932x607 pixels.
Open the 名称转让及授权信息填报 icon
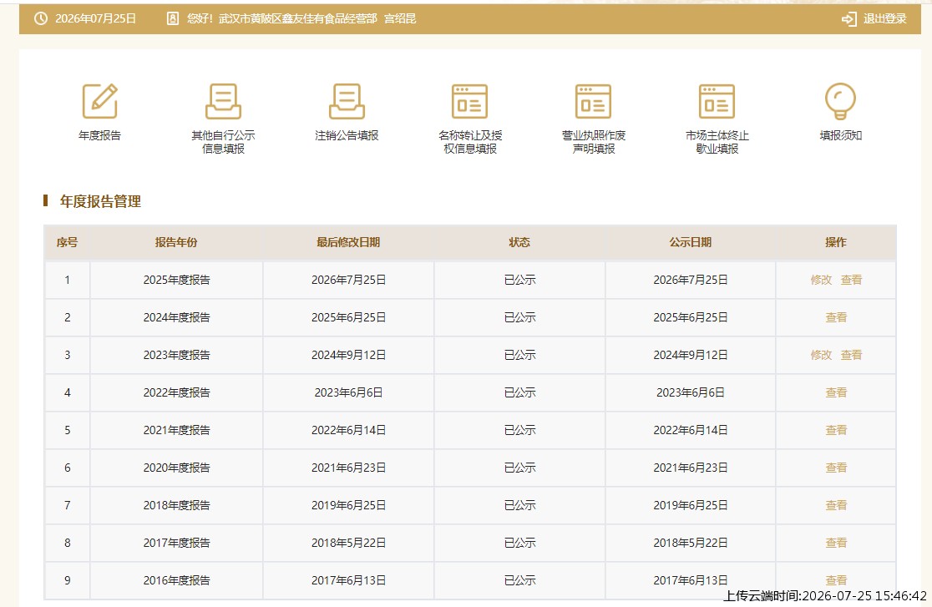point(469,101)
